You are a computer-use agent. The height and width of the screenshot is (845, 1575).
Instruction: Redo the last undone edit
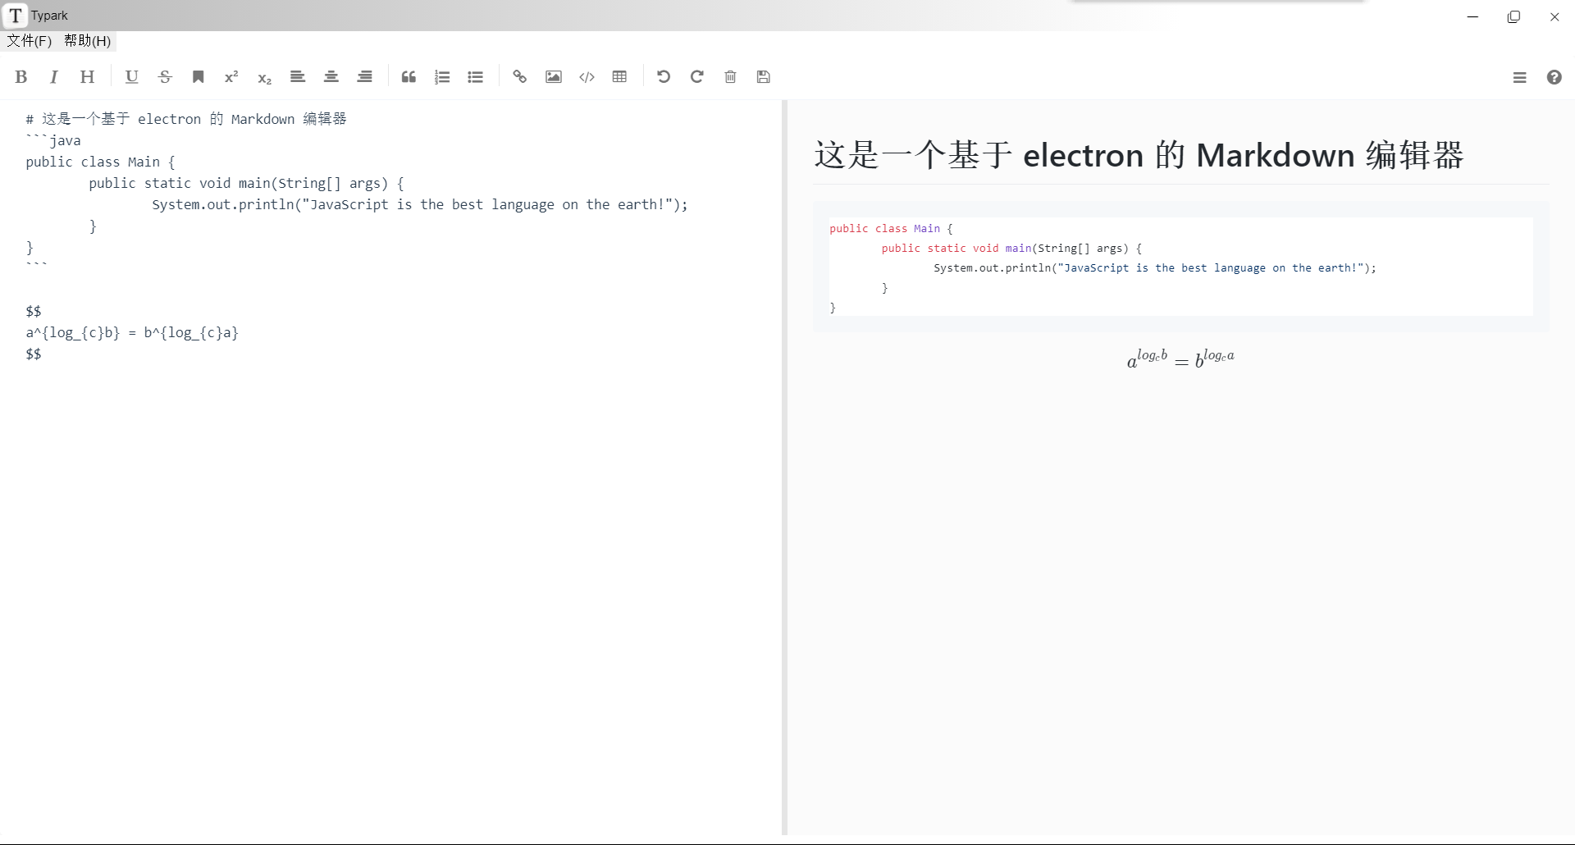[x=696, y=77]
